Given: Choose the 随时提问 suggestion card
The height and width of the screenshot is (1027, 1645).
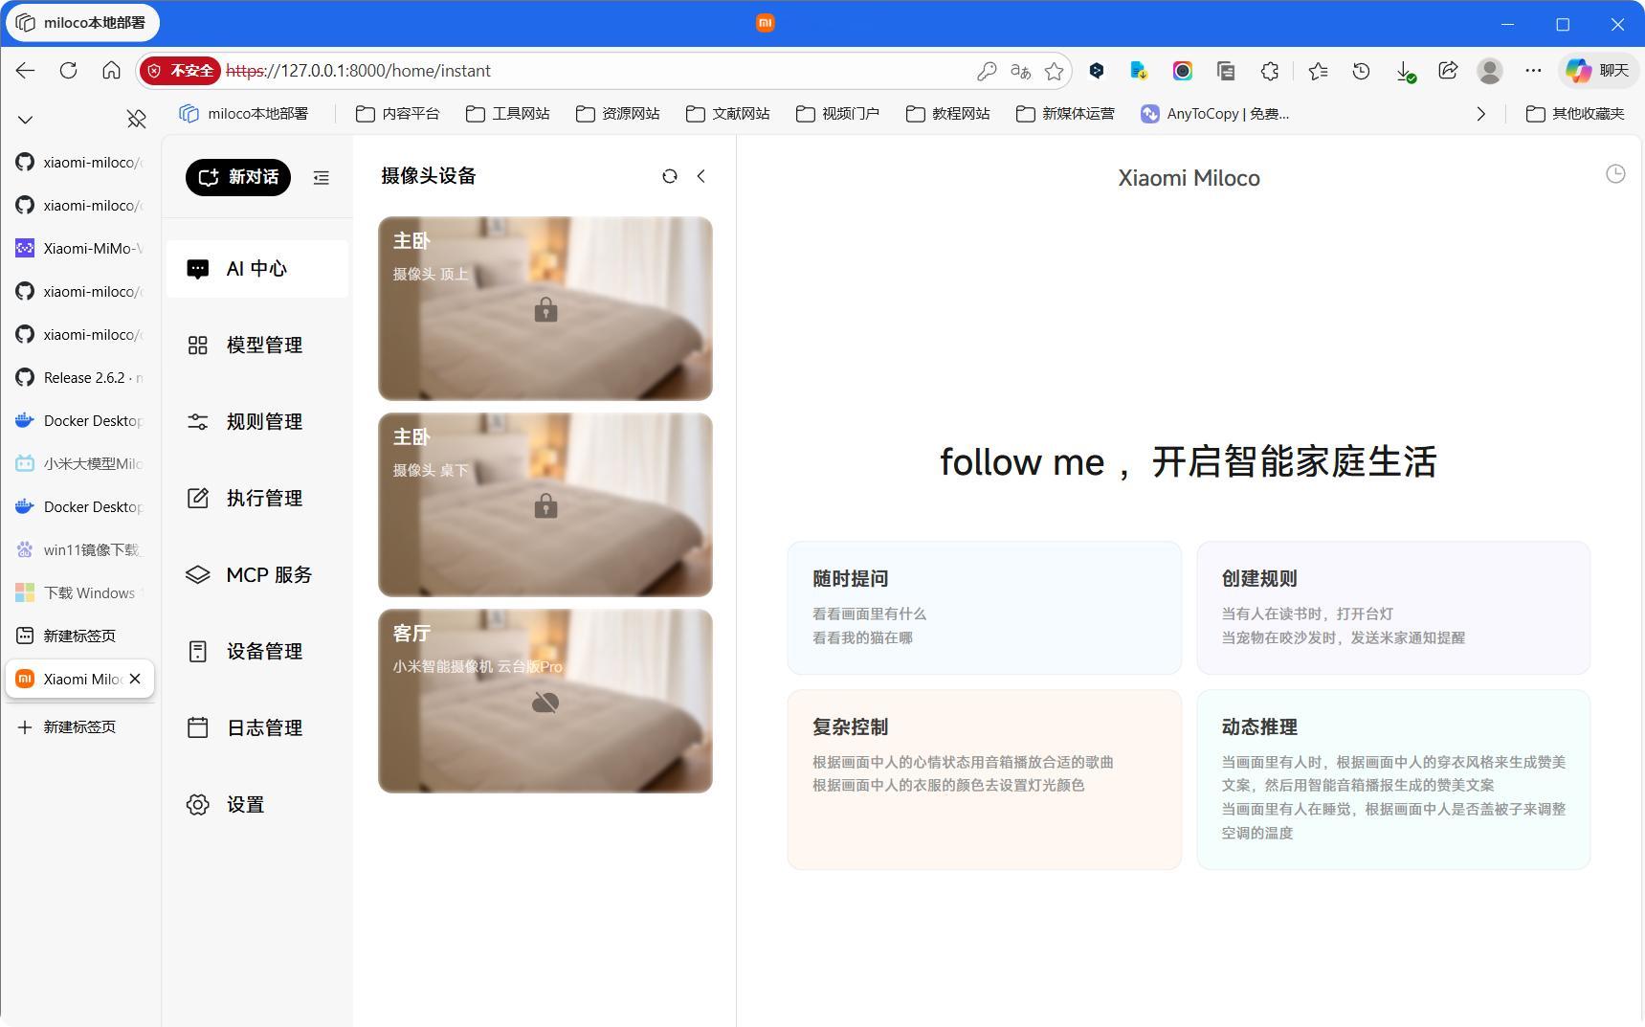Looking at the screenshot, I should point(984,608).
